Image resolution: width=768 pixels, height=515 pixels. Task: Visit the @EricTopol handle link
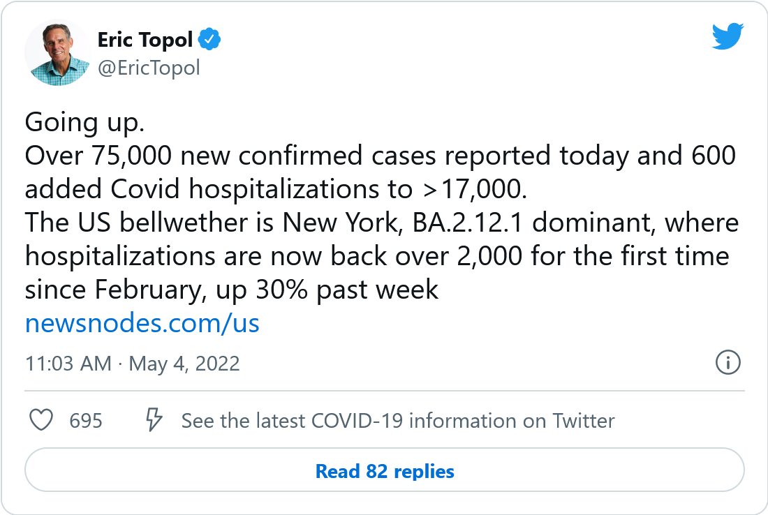pyautogui.click(x=149, y=68)
